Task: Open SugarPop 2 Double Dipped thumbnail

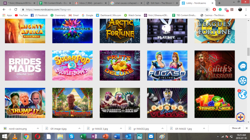Action: coord(72,65)
